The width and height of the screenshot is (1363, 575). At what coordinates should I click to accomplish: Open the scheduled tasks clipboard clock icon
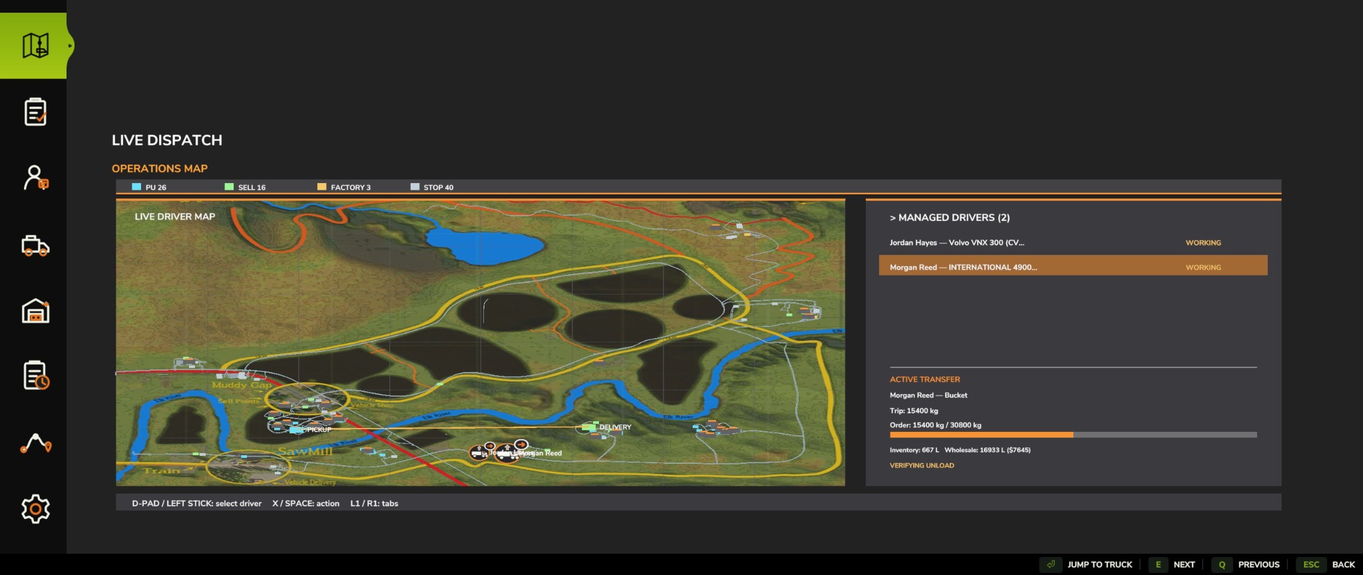tap(35, 376)
